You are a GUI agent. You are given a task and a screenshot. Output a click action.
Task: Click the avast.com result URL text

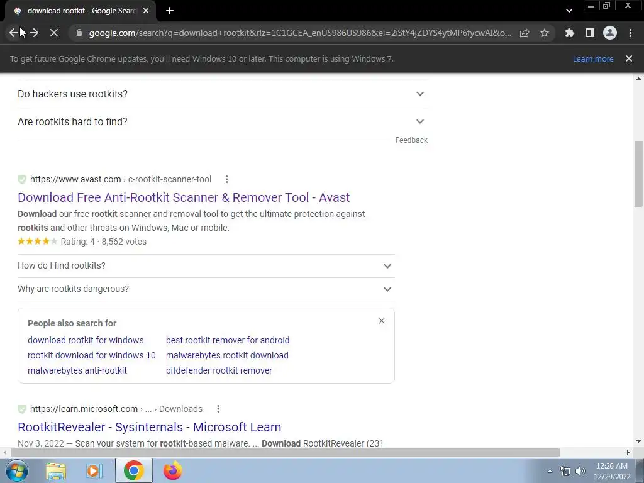click(121, 179)
